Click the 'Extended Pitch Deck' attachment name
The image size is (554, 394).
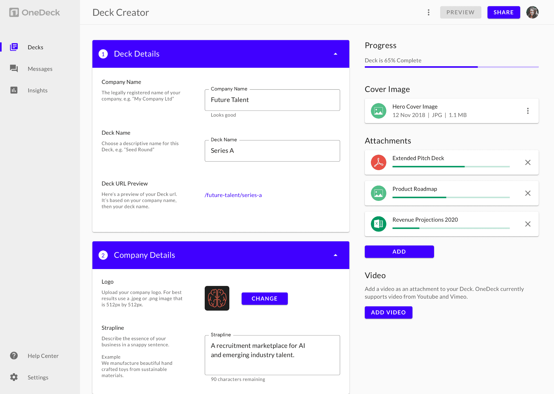click(x=418, y=158)
